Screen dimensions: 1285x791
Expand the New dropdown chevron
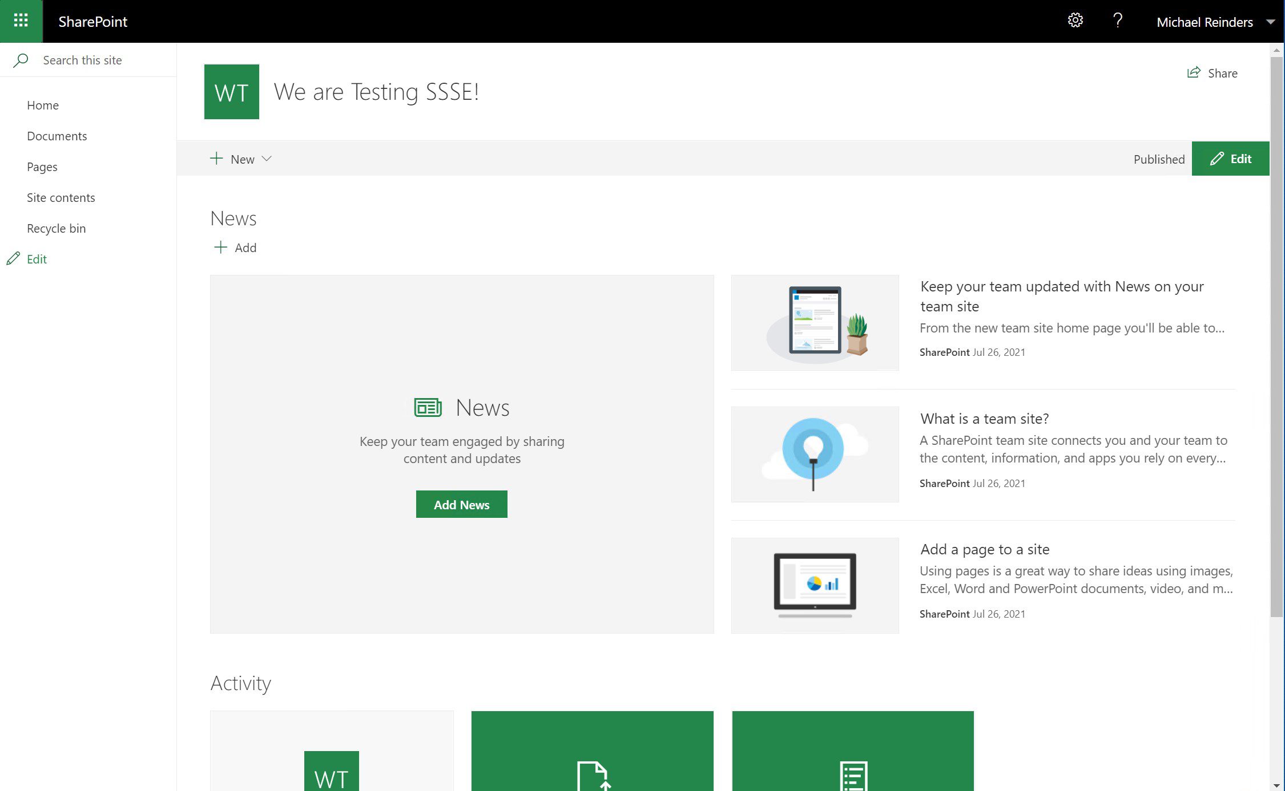[x=267, y=159]
